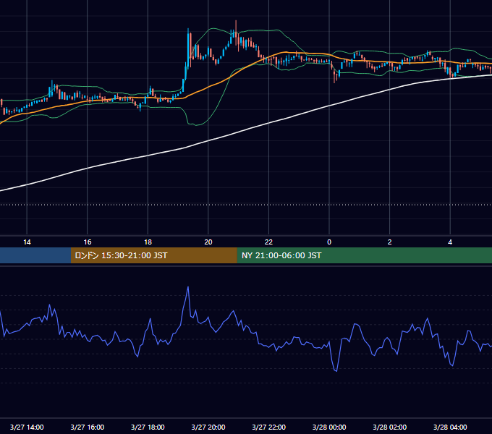This screenshot has height=434, width=492.
Task: Click the oscillator's highest peak near 19:20
Action: 188,287
